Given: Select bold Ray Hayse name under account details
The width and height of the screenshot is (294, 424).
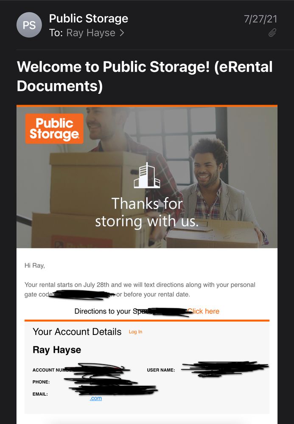Looking at the screenshot, I should [57, 350].
